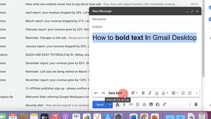This screenshot has width=211, height=119.
Task: Open Notes app from the Dock
Action: (x=34, y=116)
